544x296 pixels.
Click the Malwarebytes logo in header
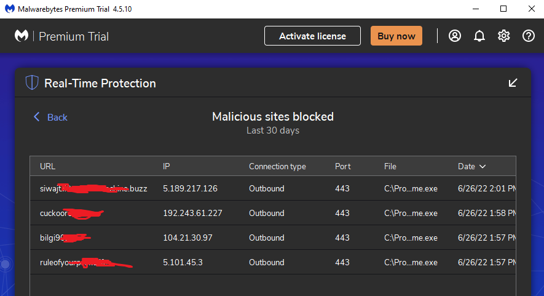click(22, 36)
